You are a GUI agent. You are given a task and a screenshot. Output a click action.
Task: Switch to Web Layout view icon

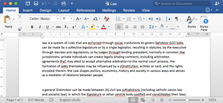143,100
